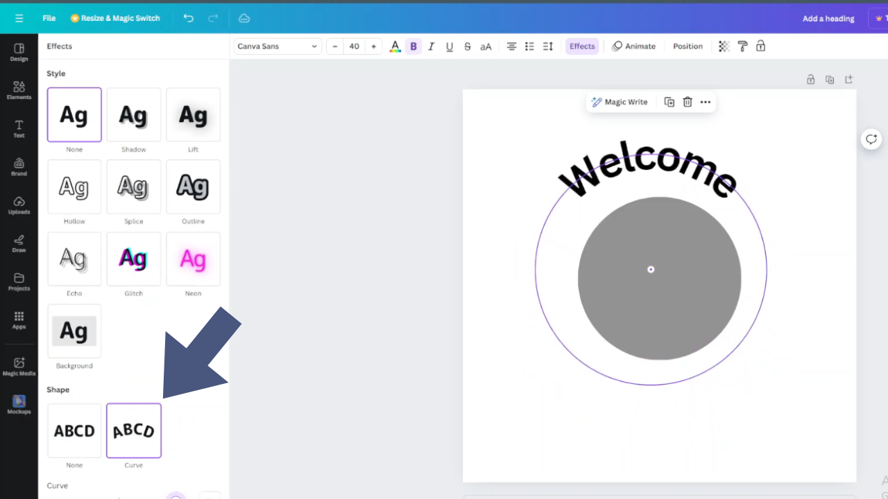The width and height of the screenshot is (888, 499).
Task: Apply the Outline text style
Action: coord(193,186)
